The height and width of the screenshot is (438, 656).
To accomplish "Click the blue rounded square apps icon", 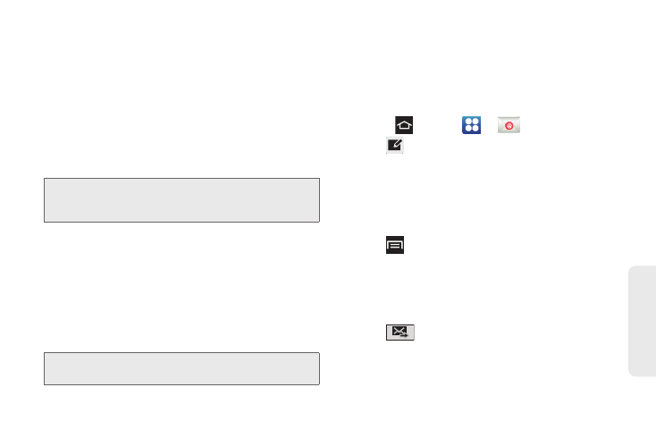I will [471, 125].
